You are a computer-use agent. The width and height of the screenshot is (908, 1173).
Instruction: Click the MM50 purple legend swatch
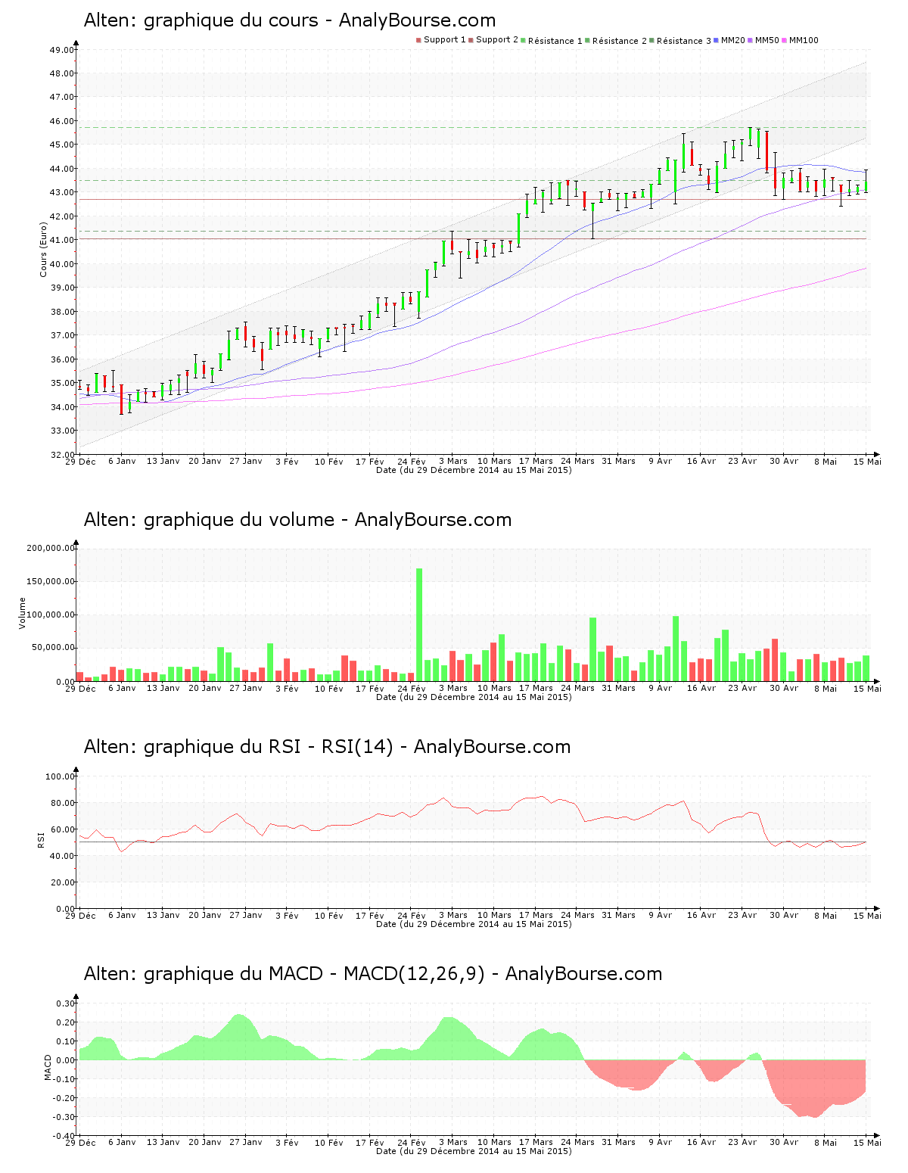750,40
